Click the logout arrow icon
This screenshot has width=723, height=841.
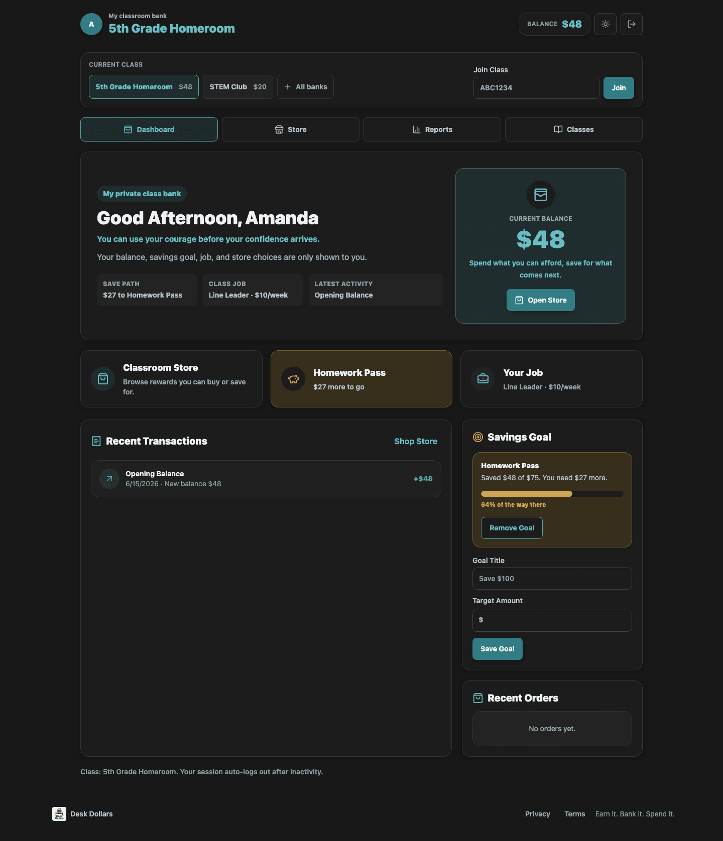[632, 24]
